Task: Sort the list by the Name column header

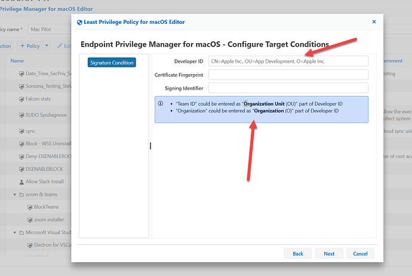Action: [17, 60]
